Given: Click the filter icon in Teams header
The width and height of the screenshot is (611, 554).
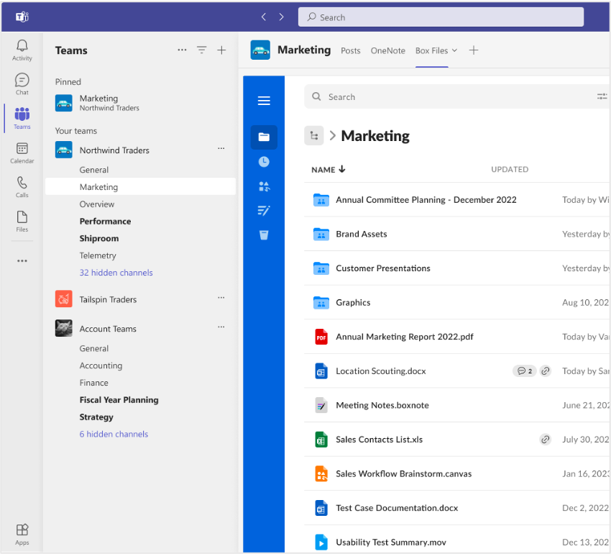Looking at the screenshot, I should [202, 50].
